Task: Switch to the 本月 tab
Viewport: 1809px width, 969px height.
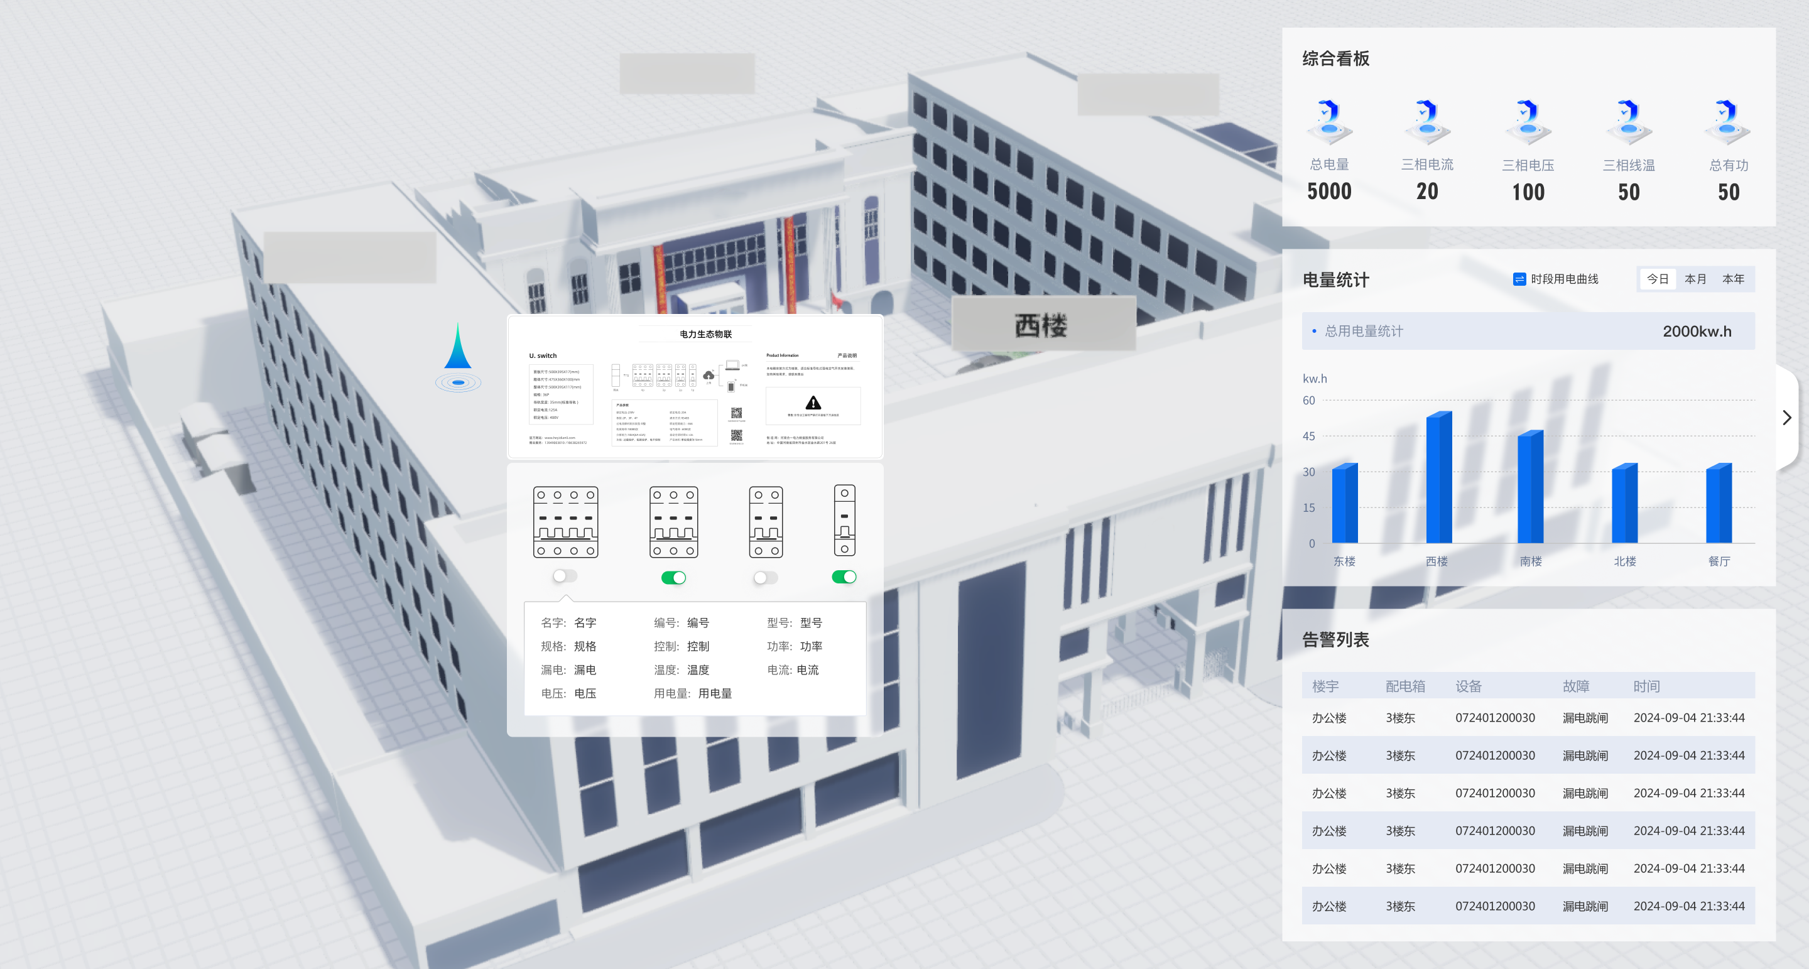Action: pyautogui.click(x=1696, y=279)
